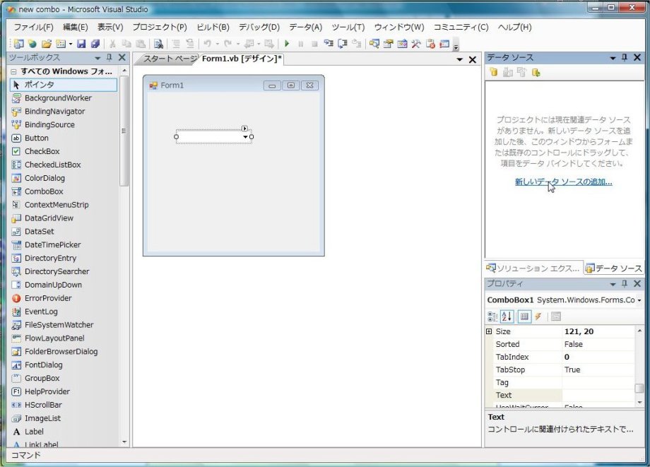Switch to the ソリューション エクスプローラ tab
This screenshot has height=467, width=650.
tap(533, 268)
